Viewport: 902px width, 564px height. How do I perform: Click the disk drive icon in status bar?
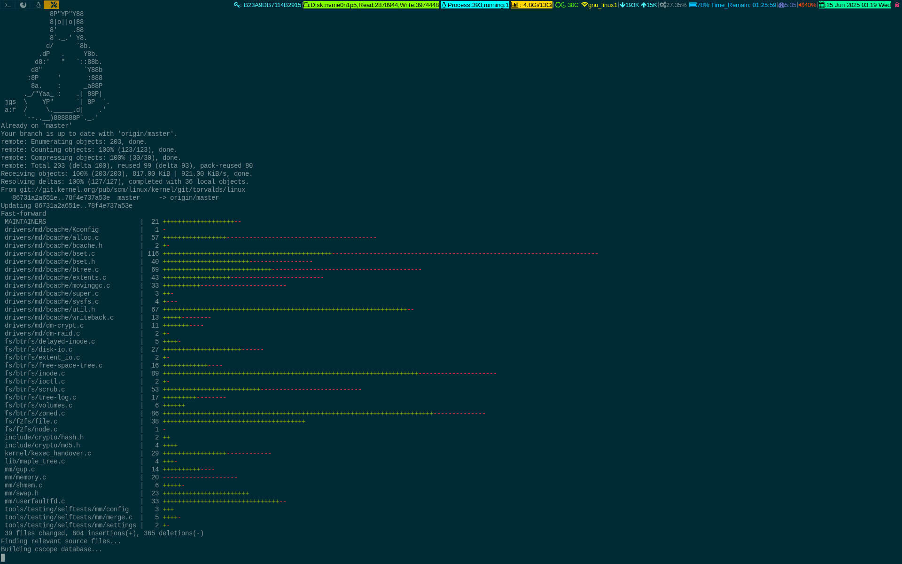click(306, 5)
